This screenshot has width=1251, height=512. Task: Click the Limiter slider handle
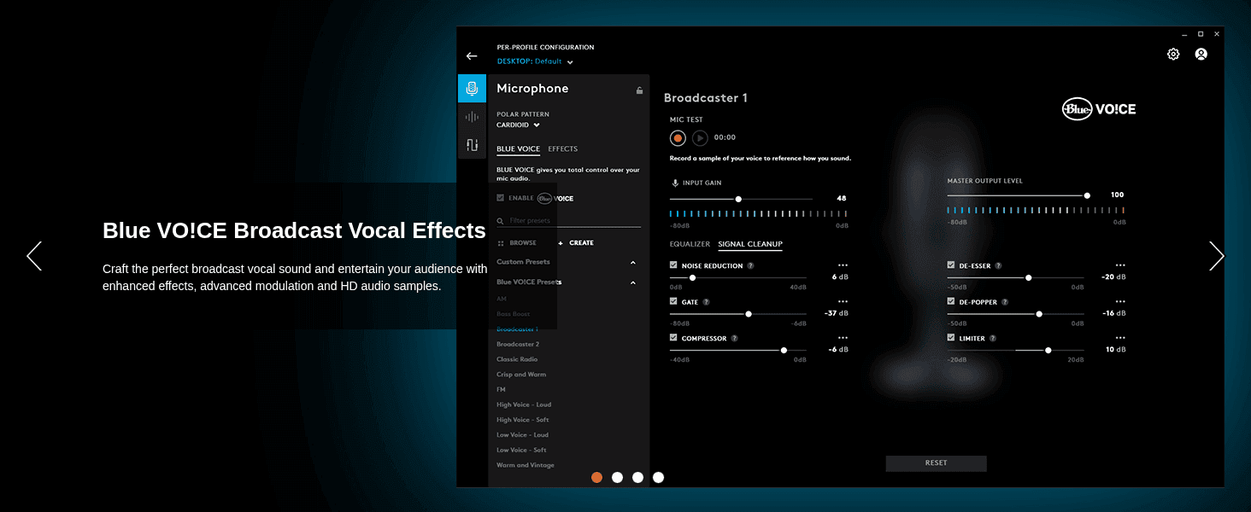click(1048, 350)
